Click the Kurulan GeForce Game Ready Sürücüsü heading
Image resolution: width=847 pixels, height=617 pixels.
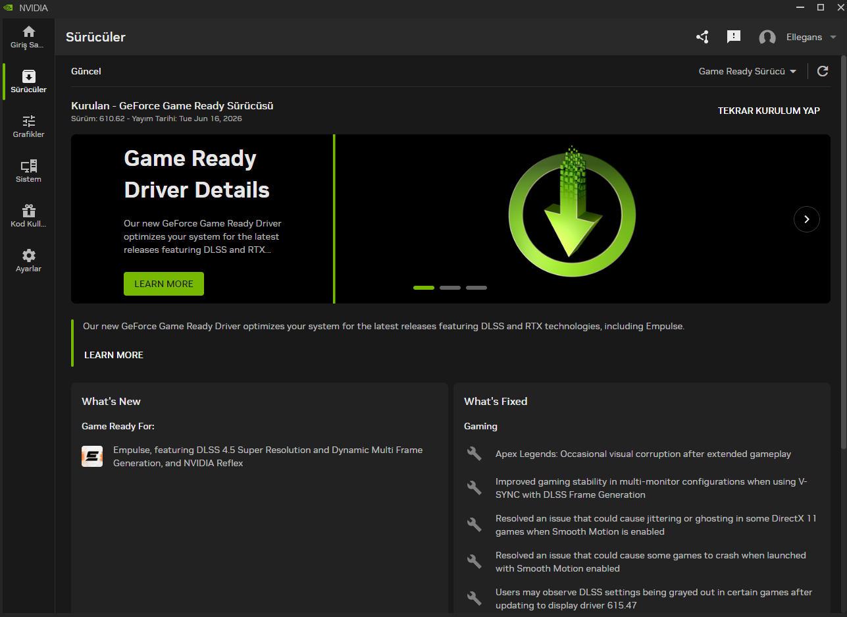click(x=172, y=105)
